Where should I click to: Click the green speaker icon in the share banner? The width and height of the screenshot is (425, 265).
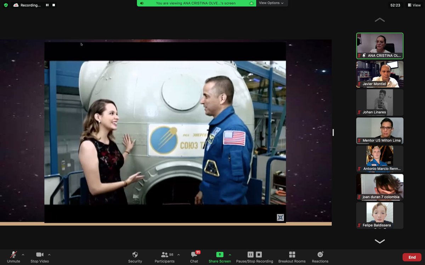(142, 3)
